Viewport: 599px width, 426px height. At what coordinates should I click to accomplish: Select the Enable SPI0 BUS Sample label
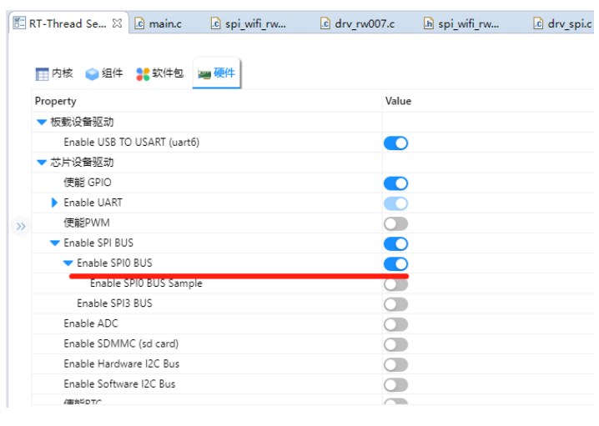tap(146, 283)
